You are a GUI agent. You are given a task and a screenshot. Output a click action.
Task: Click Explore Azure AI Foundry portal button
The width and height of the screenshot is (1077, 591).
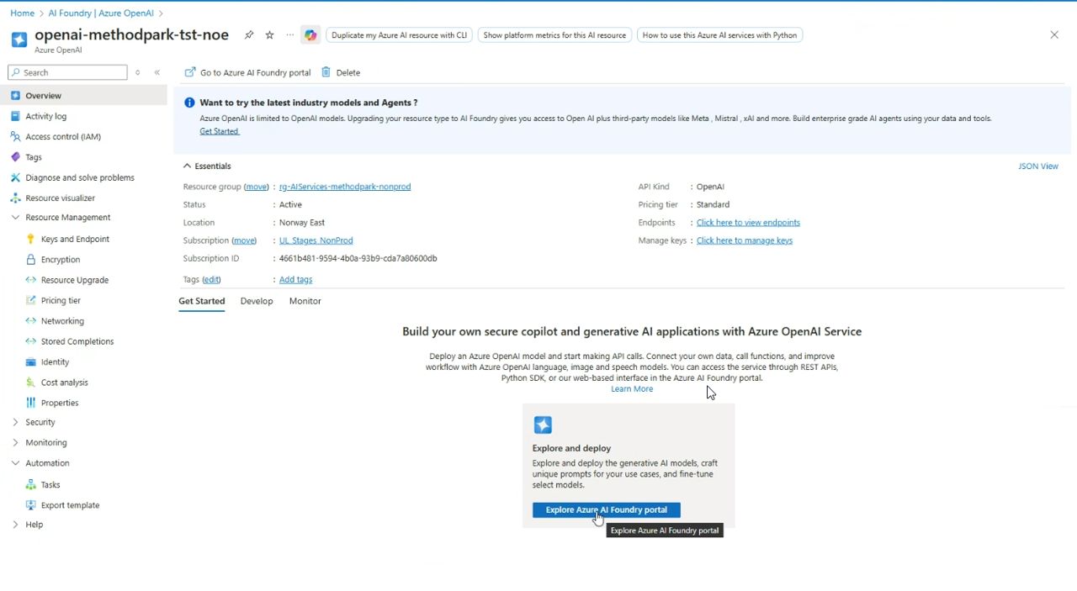pyautogui.click(x=606, y=510)
